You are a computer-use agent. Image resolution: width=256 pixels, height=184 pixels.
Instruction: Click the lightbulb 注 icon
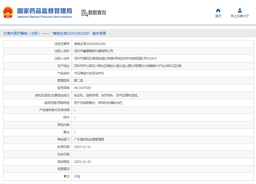tap(65, 176)
